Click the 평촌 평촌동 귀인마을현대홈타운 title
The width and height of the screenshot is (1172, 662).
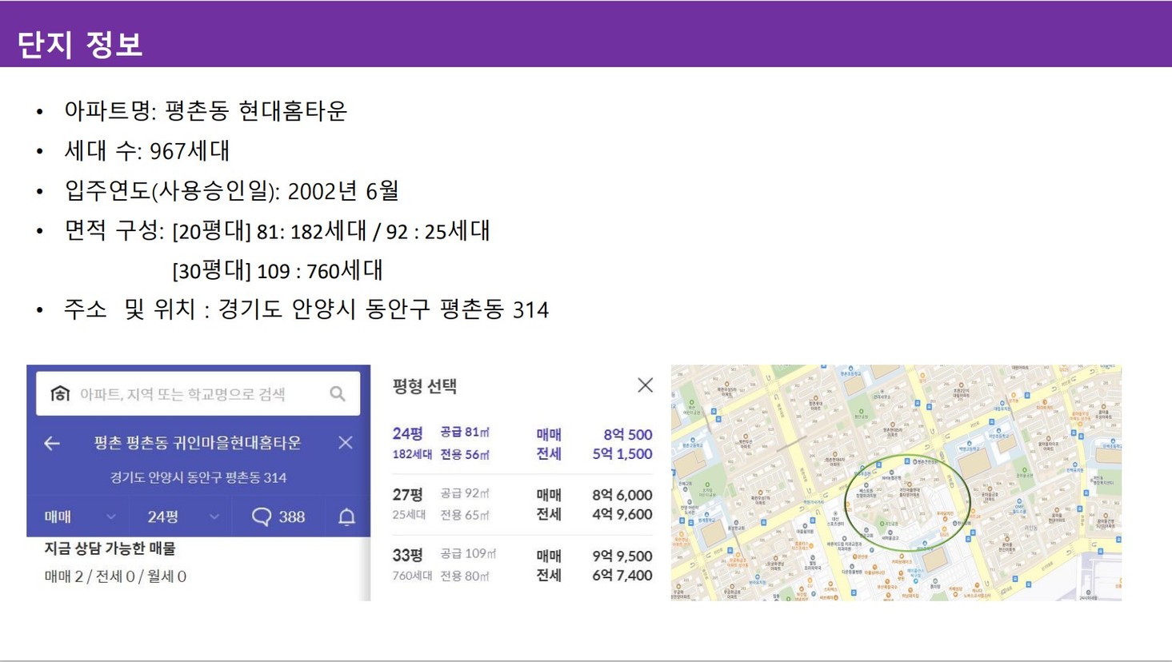[x=198, y=443]
